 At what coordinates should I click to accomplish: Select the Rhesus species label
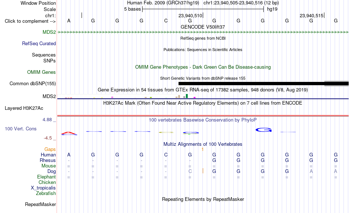coord(48,160)
